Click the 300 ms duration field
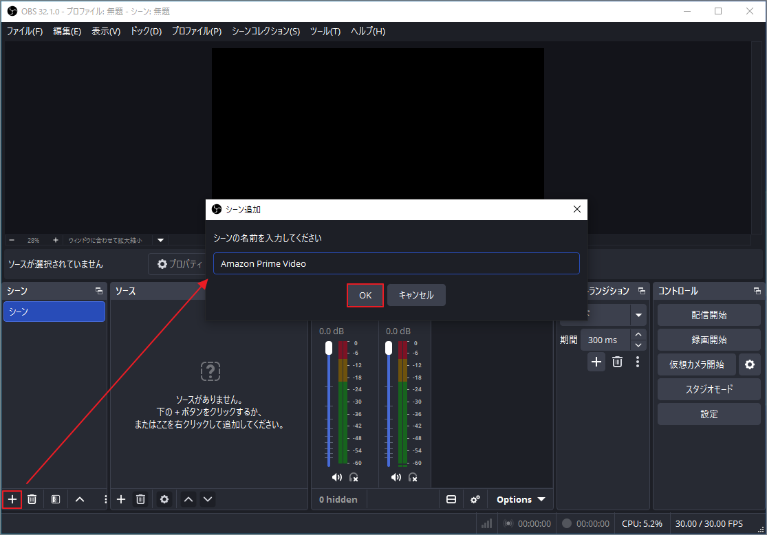Screen dimensions: 767x535 (606, 340)
